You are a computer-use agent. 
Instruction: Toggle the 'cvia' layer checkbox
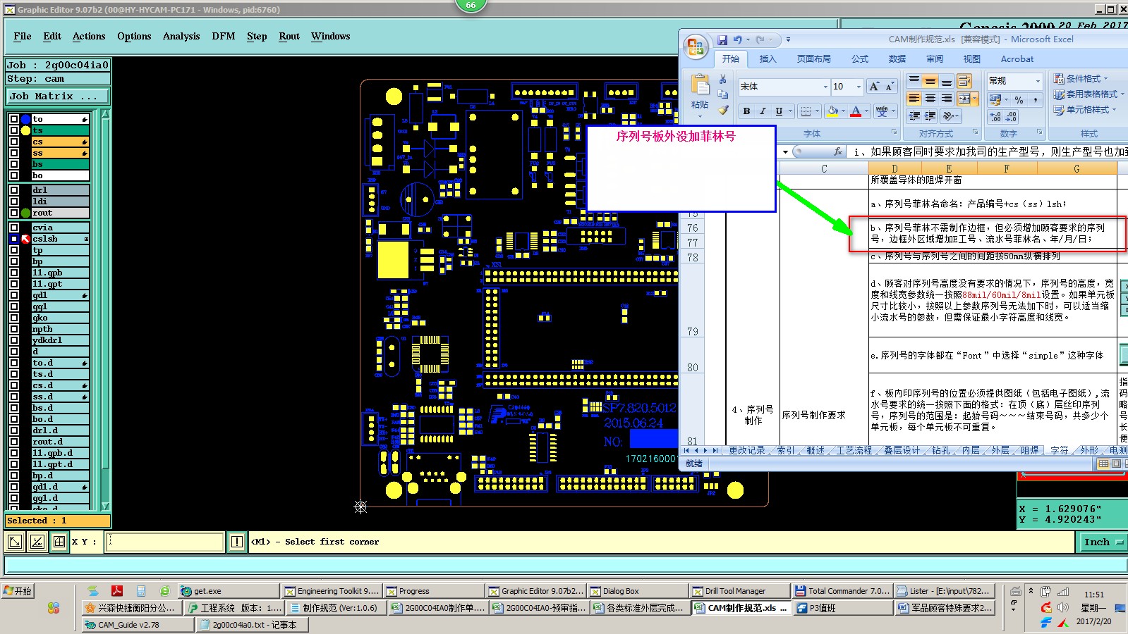click(14, 228)
